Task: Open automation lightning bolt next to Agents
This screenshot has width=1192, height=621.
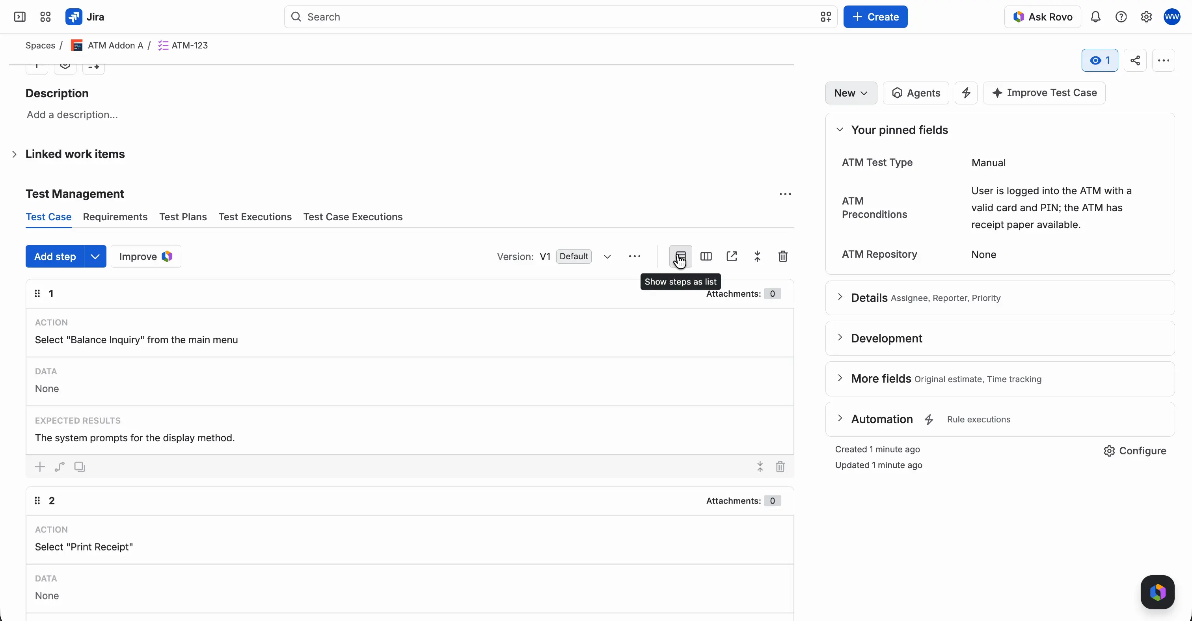Action: pos(966,93)
